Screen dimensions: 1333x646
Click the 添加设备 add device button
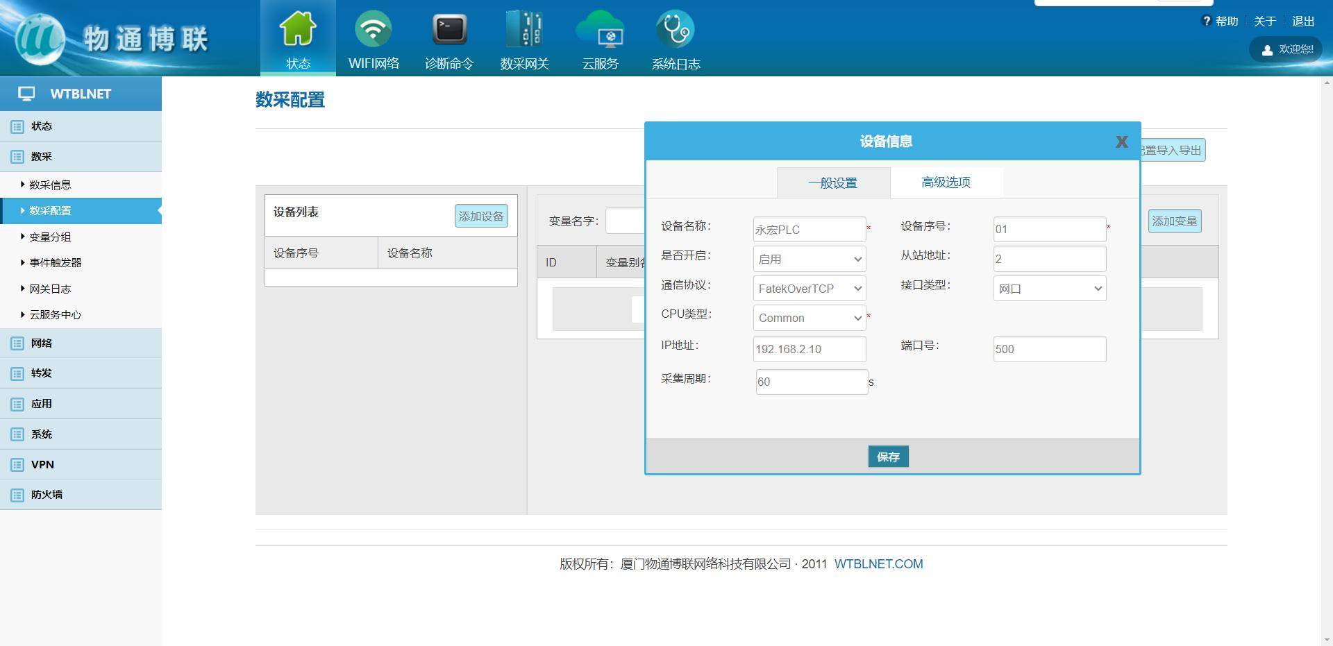pyautogui.click(x=481, y=216)
